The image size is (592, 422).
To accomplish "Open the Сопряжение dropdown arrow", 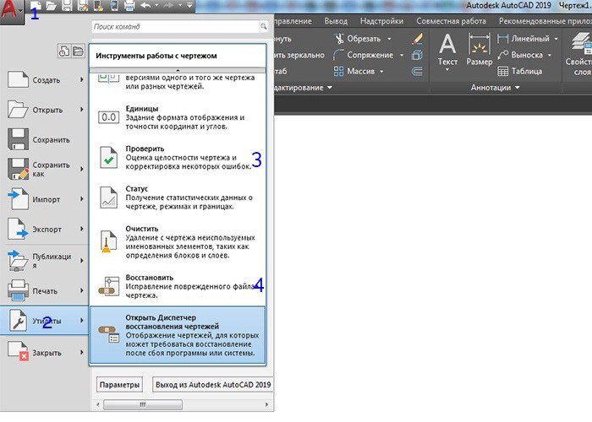I will click(x=402, y=55).
